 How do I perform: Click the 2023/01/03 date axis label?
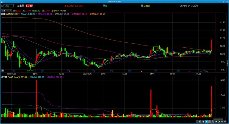click(x=88, y=74)
